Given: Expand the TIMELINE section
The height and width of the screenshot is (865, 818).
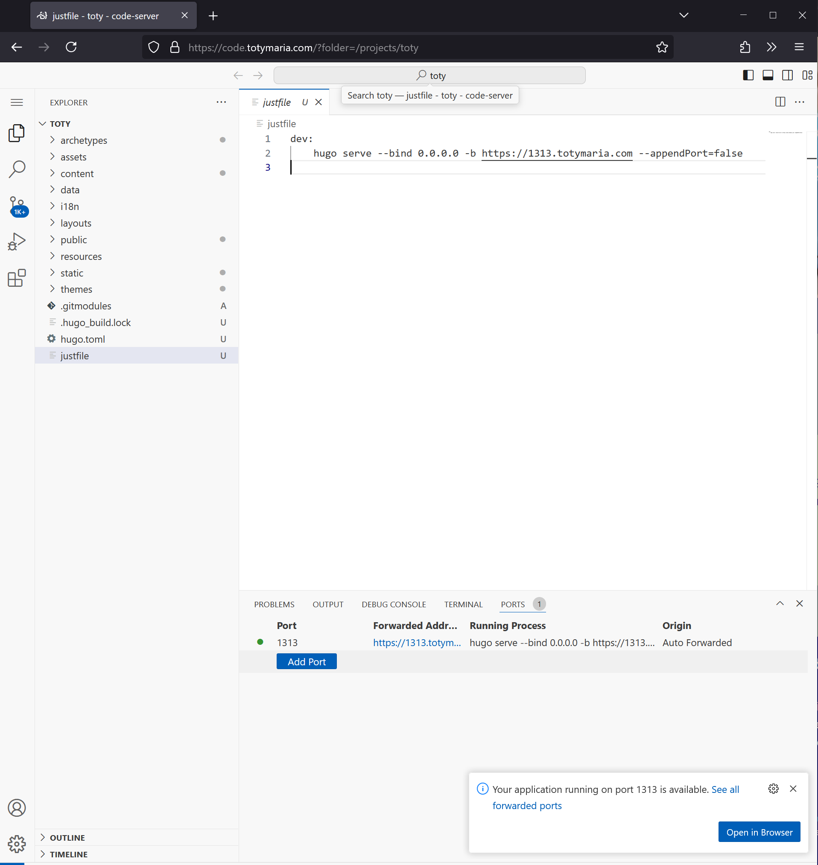Looking at the screenshot, I should [137, 854].
